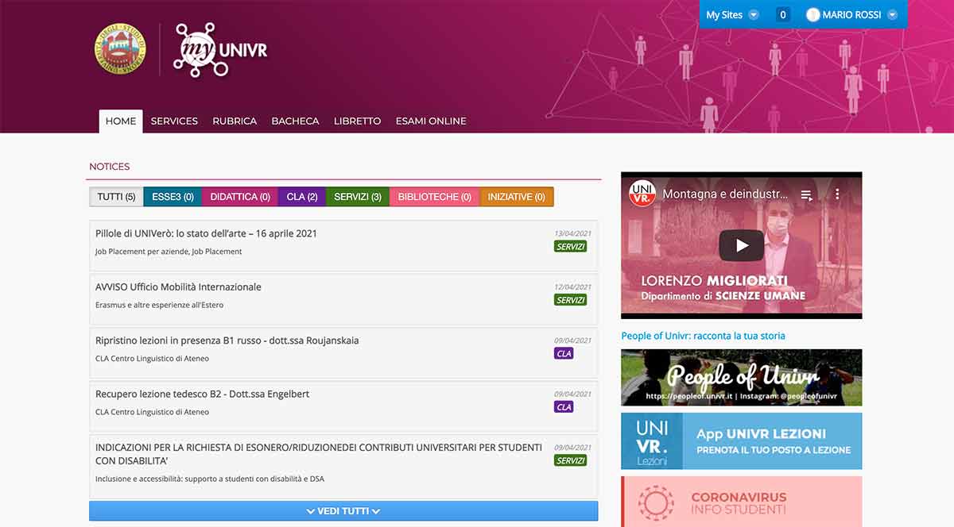
Task: Filter notices by TUTTI (5)
Action: [116, 197]
